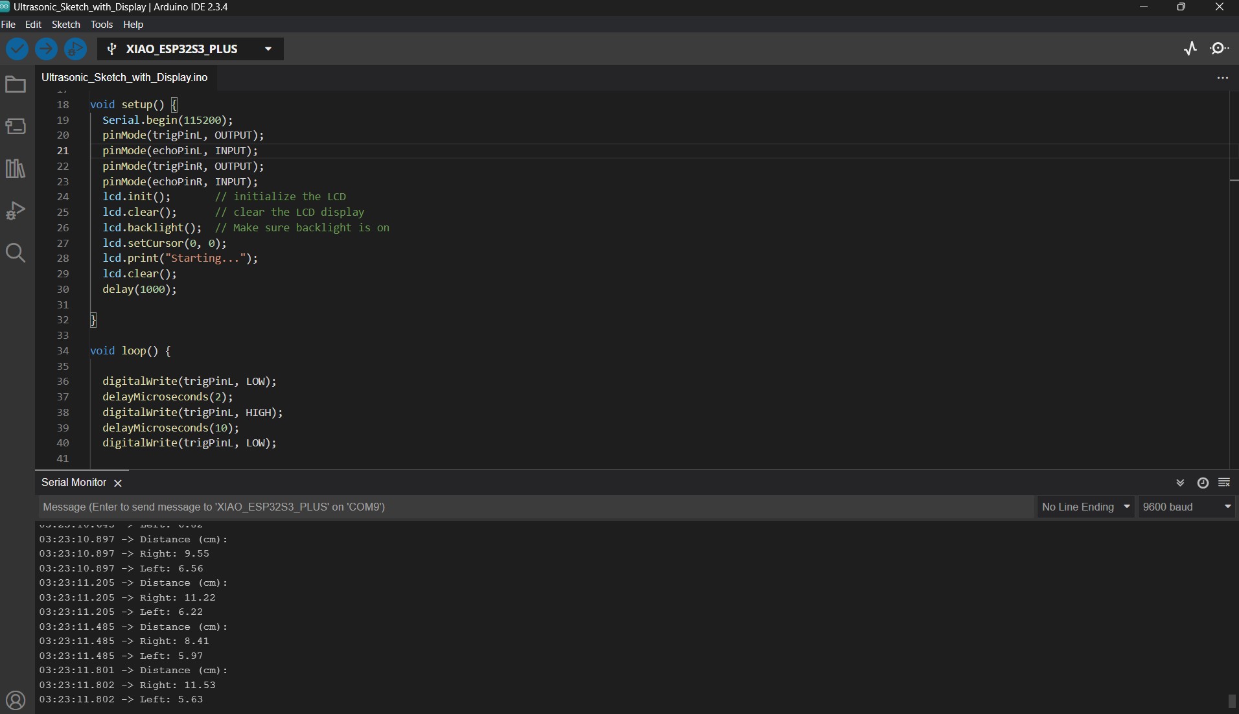The width and height of the screenshot is (1239, 714).
Task: Open the Sketch menu
Action: click(x=66, y=25)
